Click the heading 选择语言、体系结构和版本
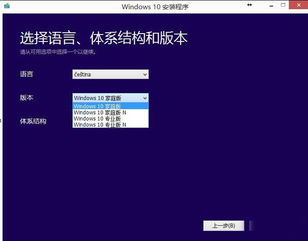 click(104, 38)
